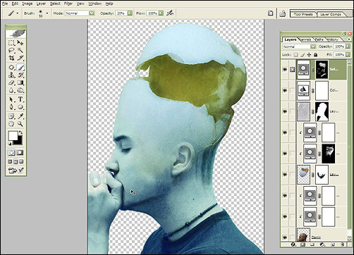Image resolution: width=354 pixels, height=255 pixels.
Task: Expand layer Opacity slider arrow
Action: pos(348,46)
